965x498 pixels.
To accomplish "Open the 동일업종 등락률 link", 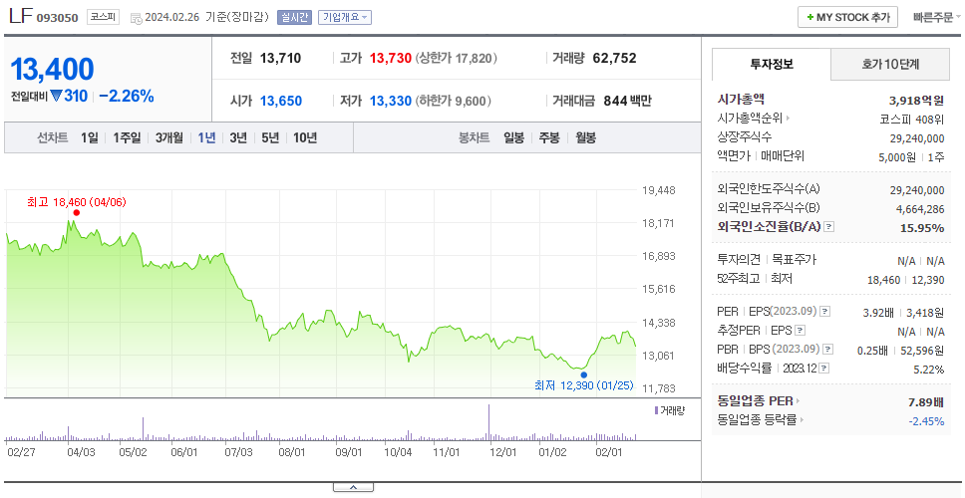I will (x=757, y=420).
